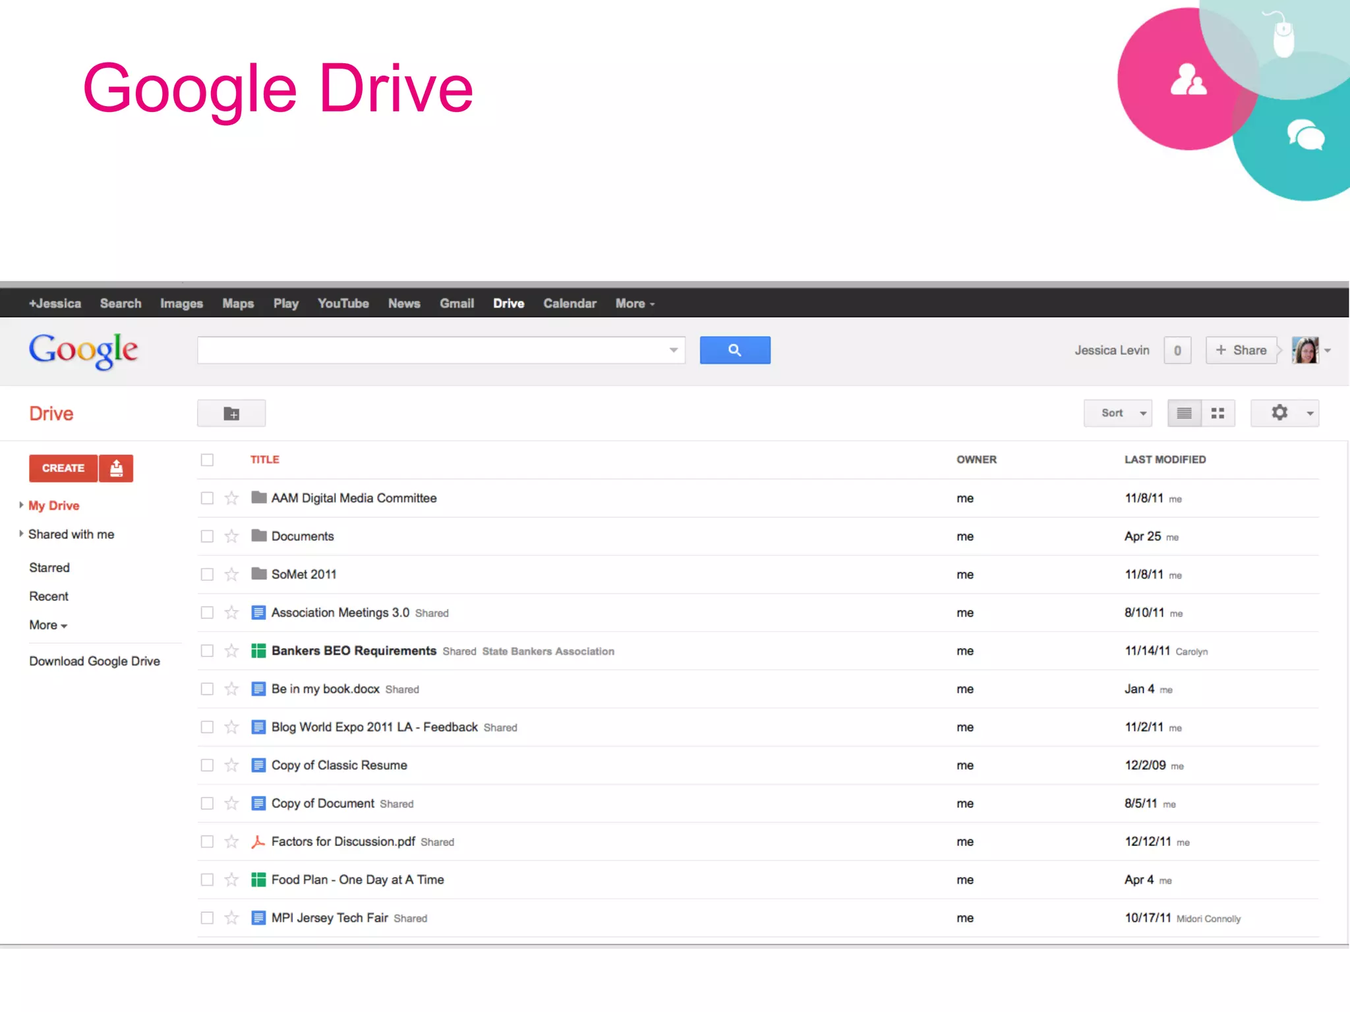Open Calendar from the top bar
1350x1012 pixels.
570,304
